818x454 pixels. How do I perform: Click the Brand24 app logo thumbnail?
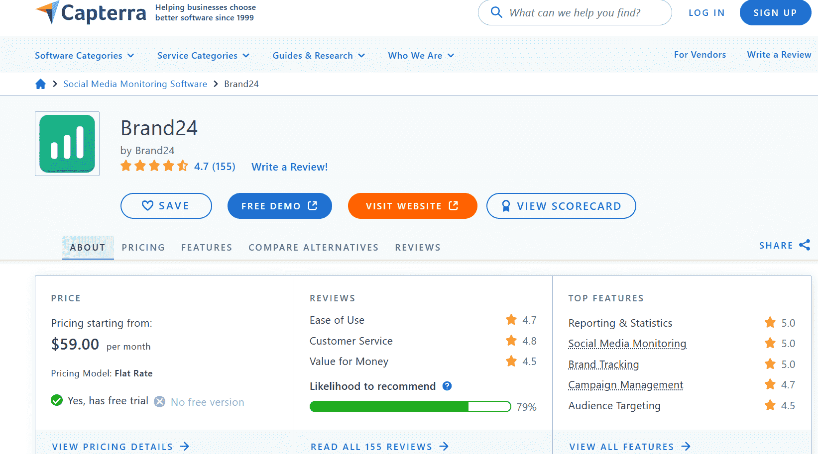[67, 144]
